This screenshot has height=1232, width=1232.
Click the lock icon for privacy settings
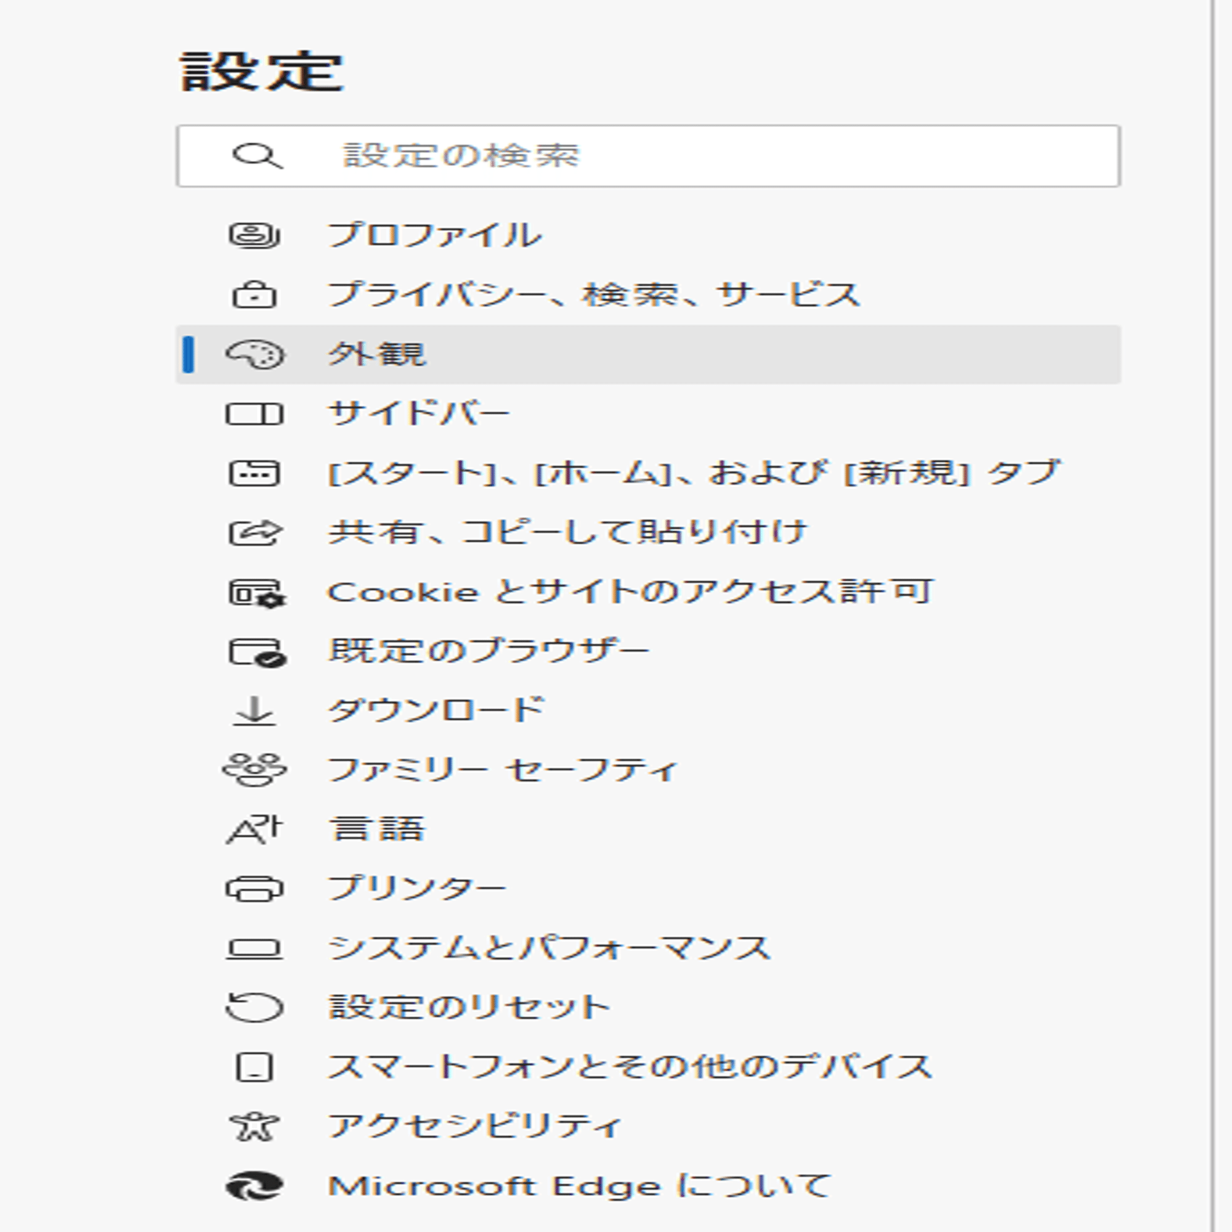tap(254, 294)
